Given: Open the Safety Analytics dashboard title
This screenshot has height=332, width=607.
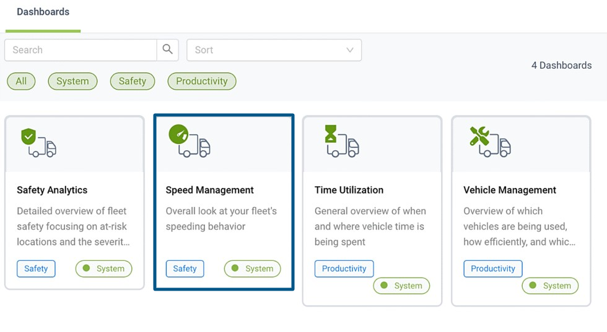Looking at the screenshot, I should (52, 190).
